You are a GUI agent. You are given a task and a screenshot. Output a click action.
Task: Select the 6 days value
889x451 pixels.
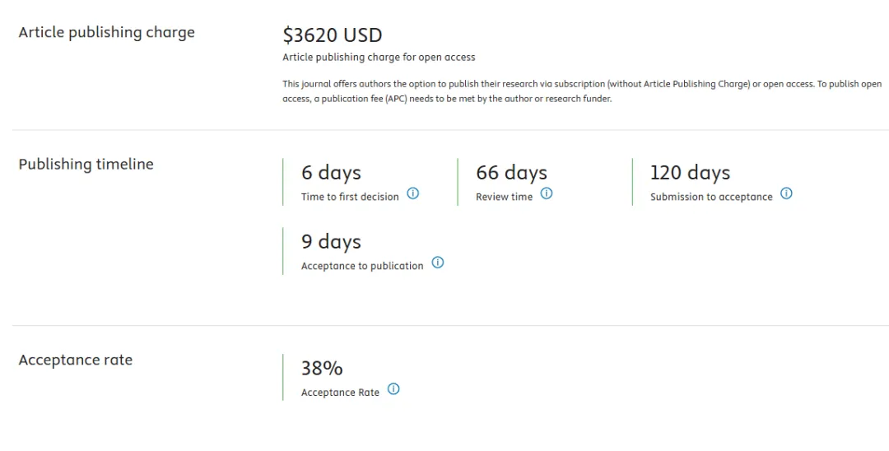point(331,173)
